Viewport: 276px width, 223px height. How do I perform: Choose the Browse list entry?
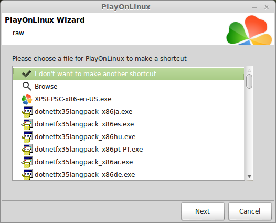pyautogui.click(x=129, y=87)
